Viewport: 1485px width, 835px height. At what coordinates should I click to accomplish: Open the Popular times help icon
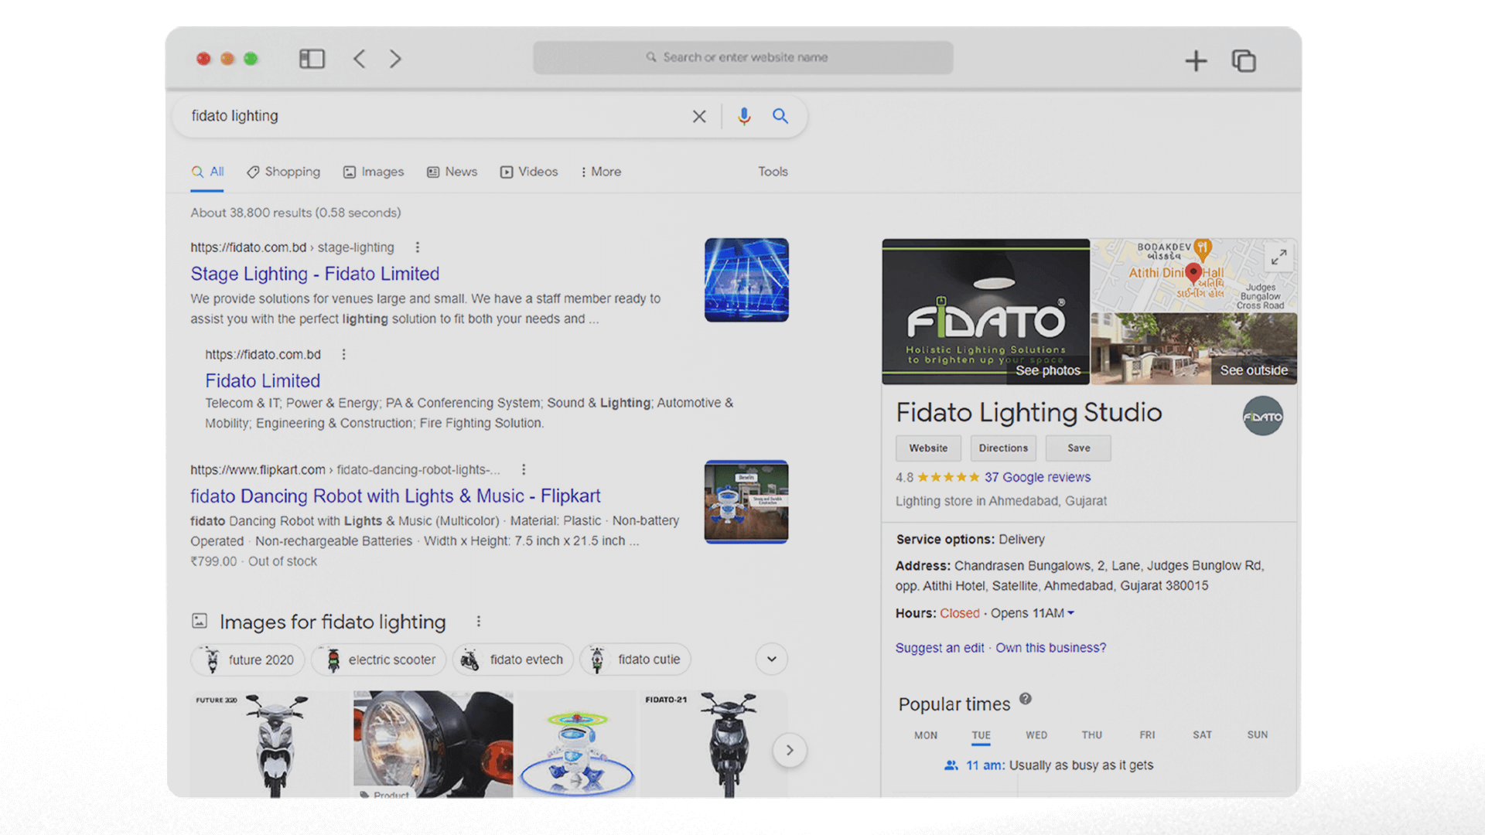(1026, 699)
